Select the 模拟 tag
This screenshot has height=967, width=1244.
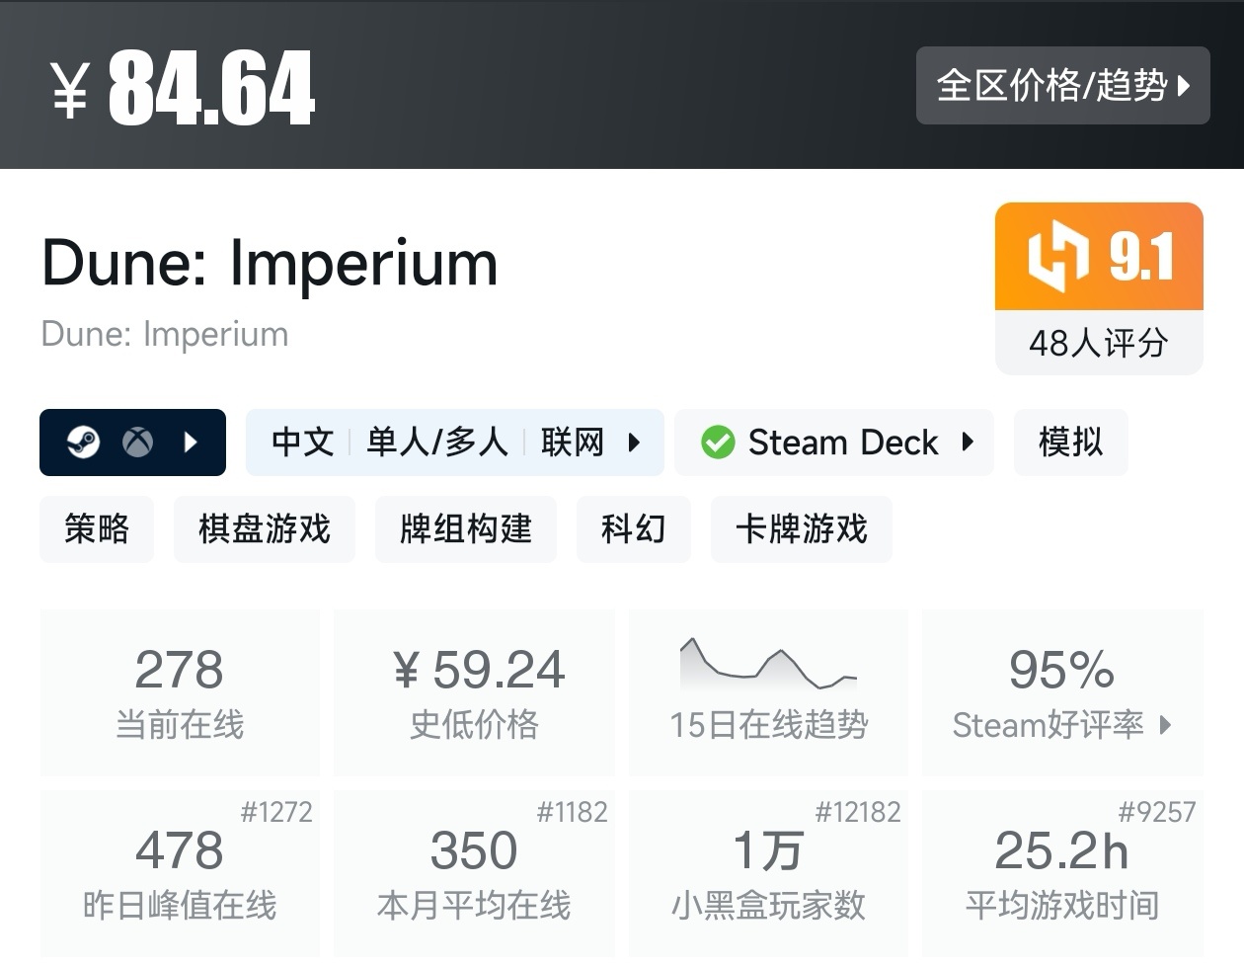pyautogui.click(x=1070, y=443)
